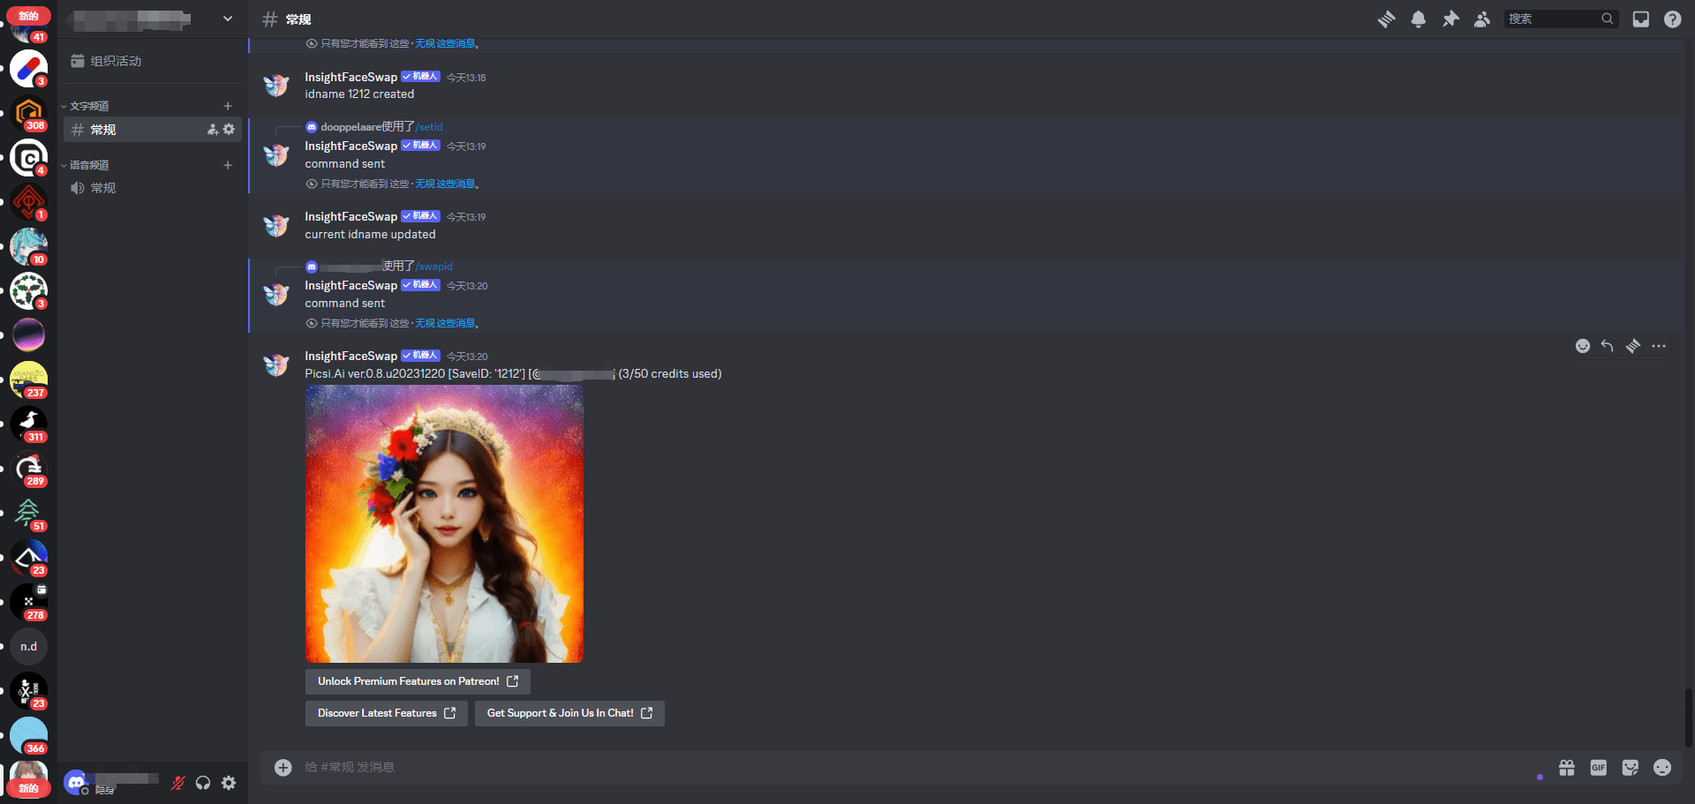Toggle microphone mute in the user panel

point(177,783)
